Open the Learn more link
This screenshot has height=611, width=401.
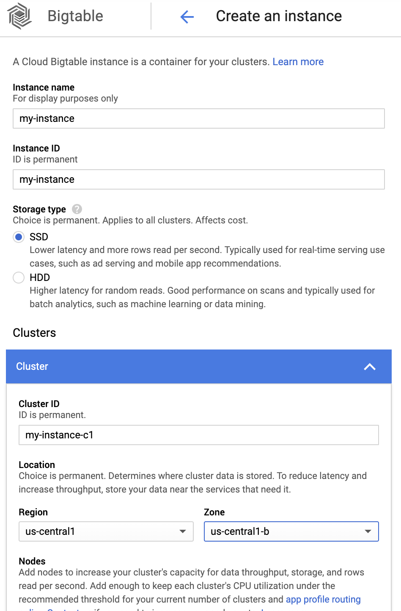298,62
